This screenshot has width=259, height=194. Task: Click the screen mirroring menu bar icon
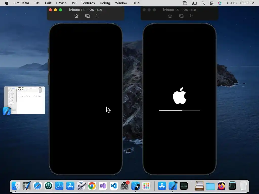185,3
